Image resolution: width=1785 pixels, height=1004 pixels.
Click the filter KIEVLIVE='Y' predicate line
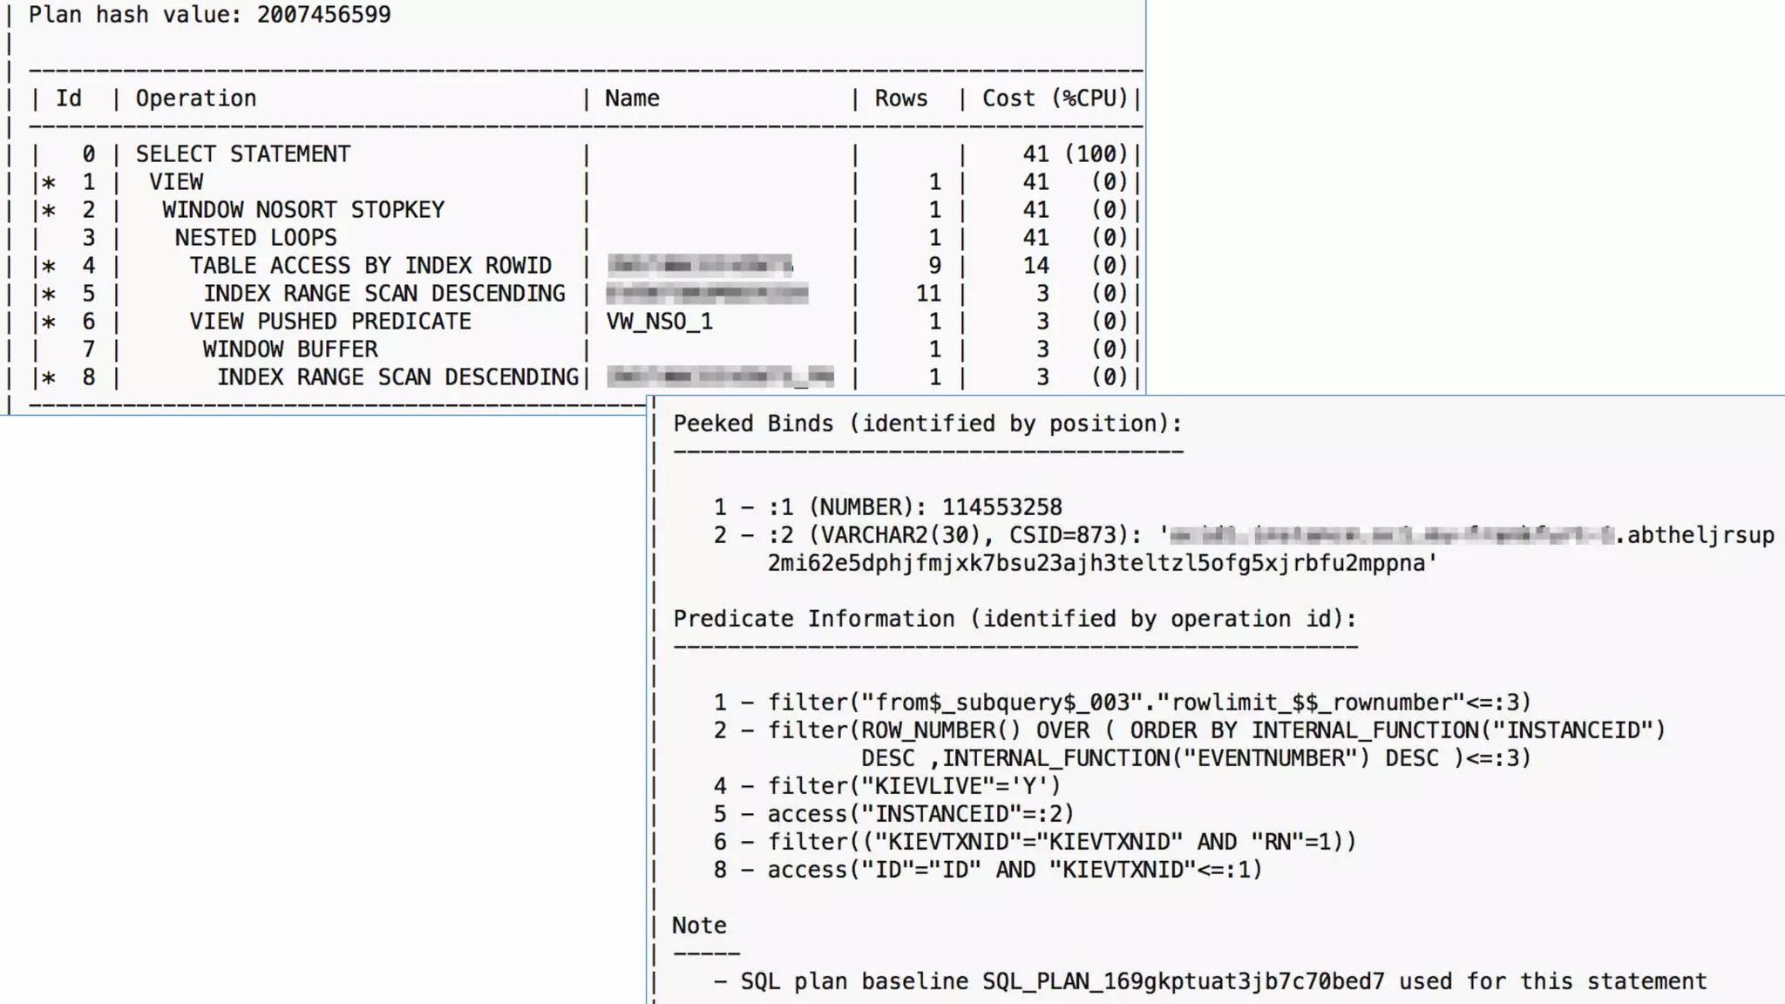coord(913,786)
